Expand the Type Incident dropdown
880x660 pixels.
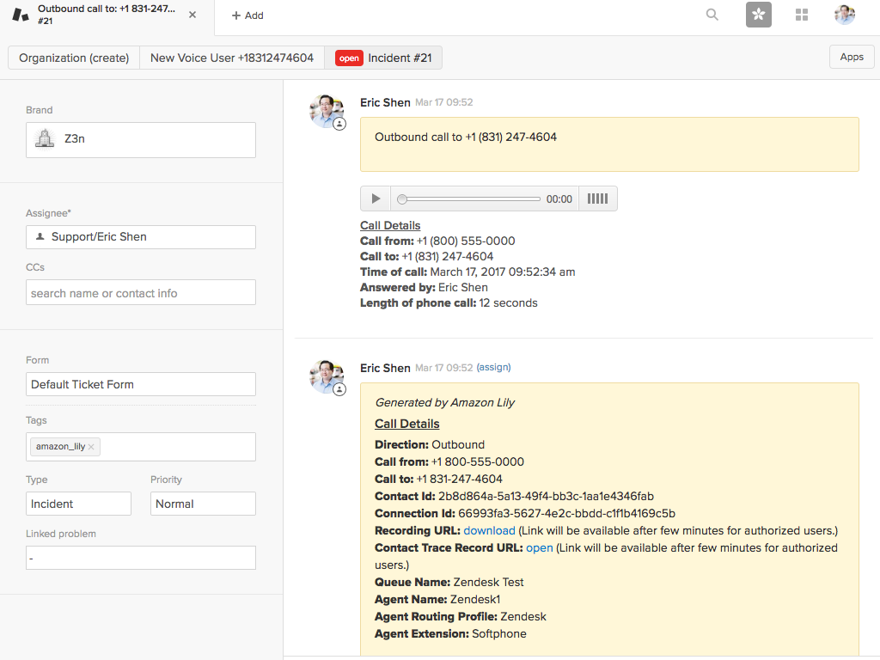pyautogui.click(x=78, y=504)
